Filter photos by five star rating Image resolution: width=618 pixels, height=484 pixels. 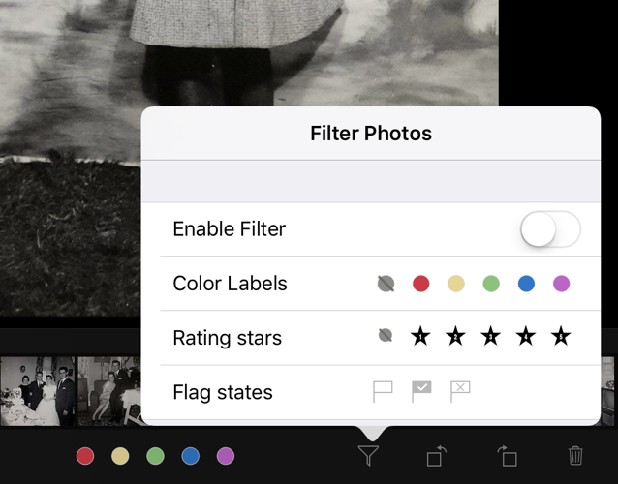(x=561, y=336)
